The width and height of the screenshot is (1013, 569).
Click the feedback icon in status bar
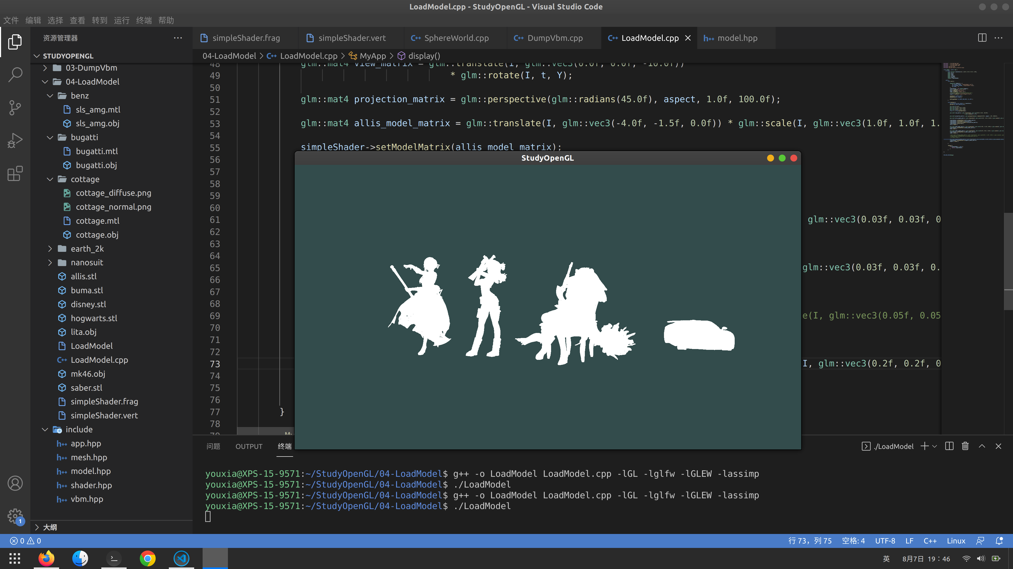tap(980, 541)
